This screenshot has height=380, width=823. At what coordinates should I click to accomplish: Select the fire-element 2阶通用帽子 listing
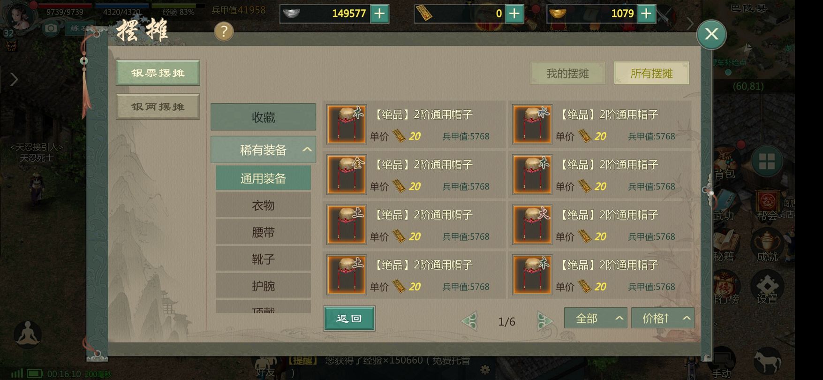coord(600,225)
